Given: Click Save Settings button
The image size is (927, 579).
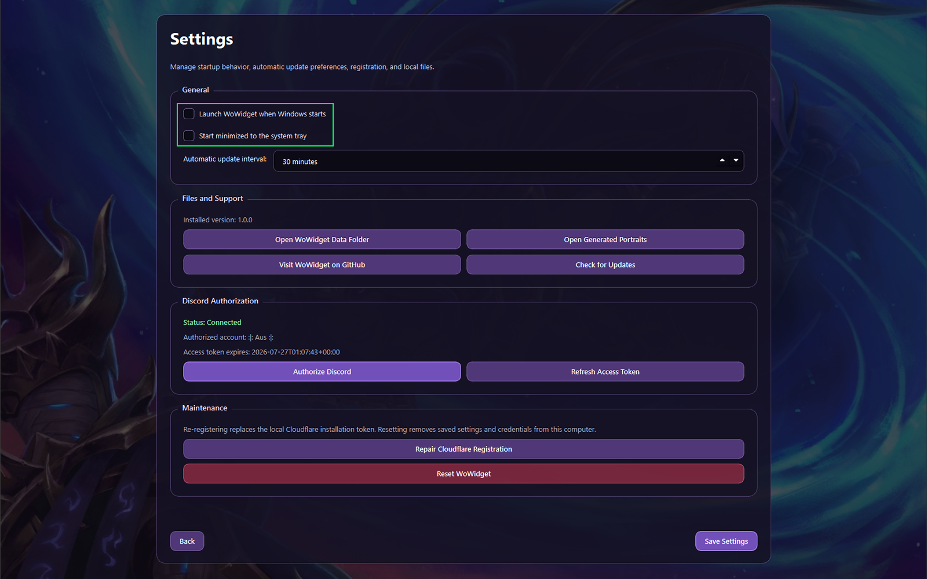Looking at the screenshot, I should tap(726, 541).
